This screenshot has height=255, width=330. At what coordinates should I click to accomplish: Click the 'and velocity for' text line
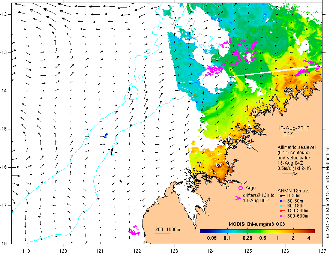294,158
